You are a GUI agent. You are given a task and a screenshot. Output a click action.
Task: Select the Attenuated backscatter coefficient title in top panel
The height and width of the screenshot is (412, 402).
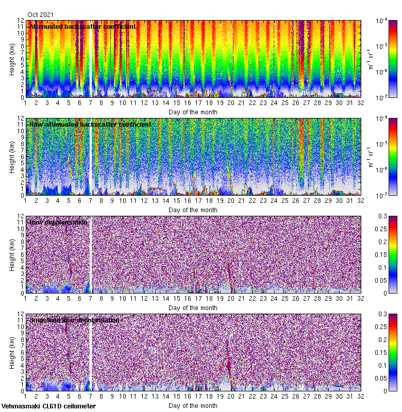[x=82, y=26]
